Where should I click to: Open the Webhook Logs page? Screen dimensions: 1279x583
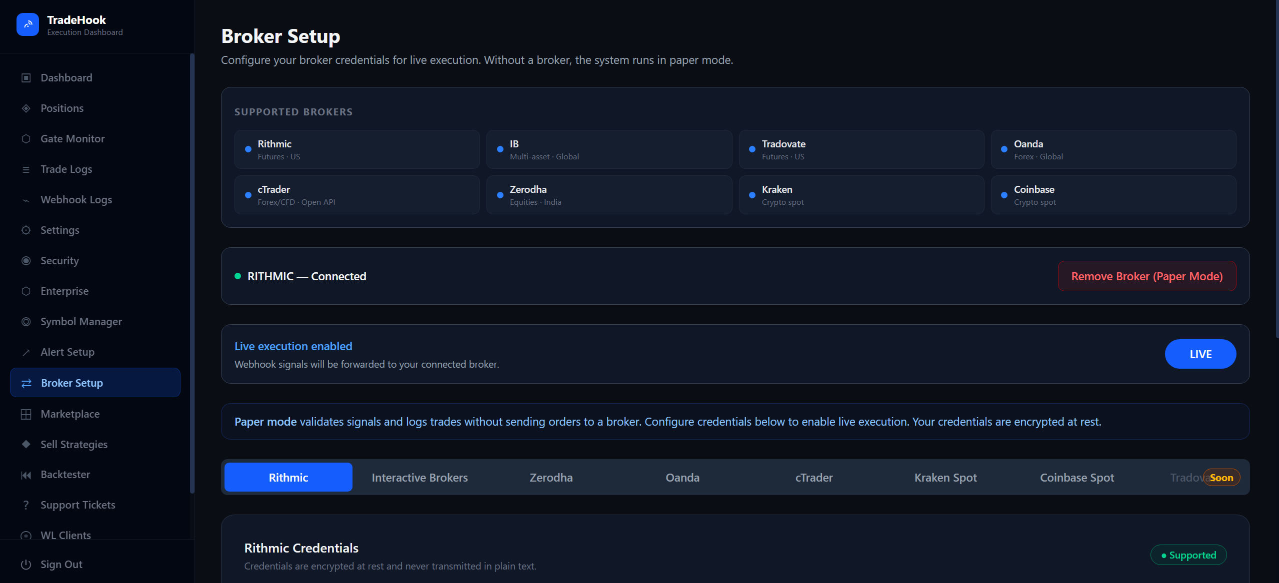tap(95, 200)
